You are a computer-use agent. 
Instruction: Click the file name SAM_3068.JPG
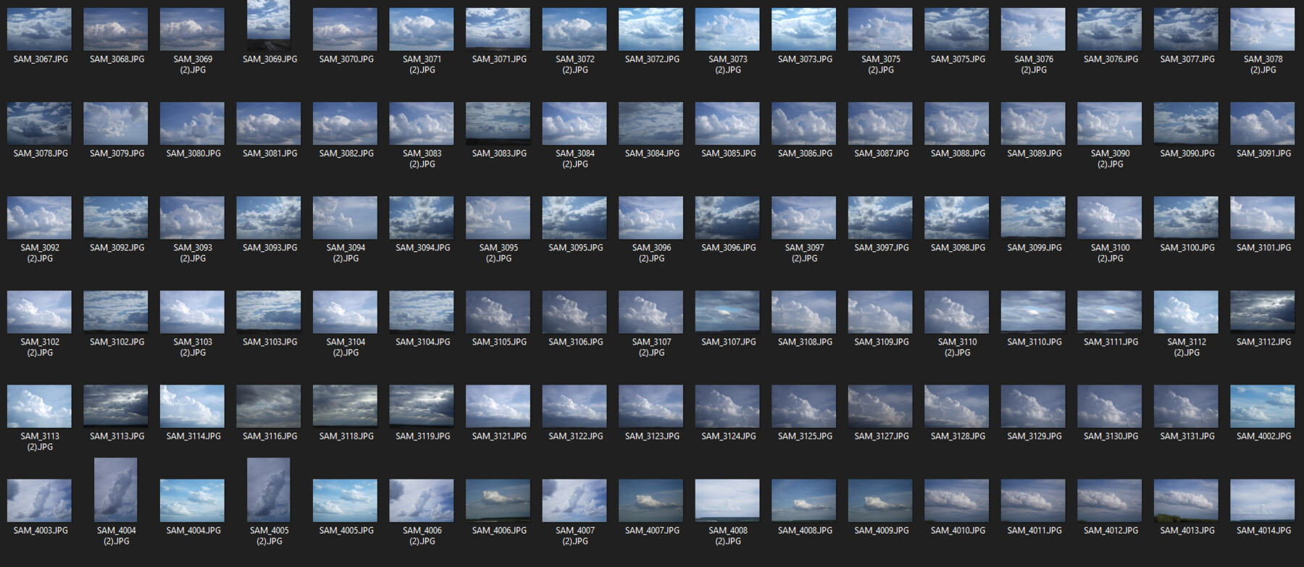117,59
